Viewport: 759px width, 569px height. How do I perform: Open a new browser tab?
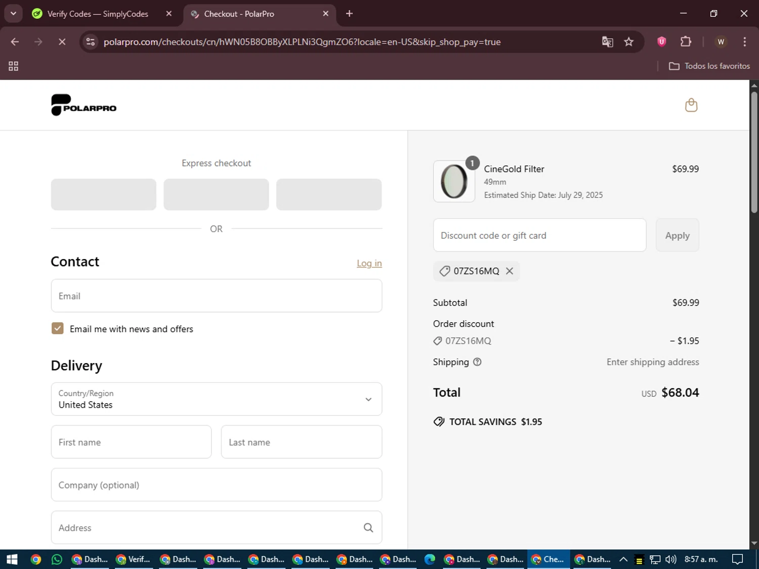point(349,14)
